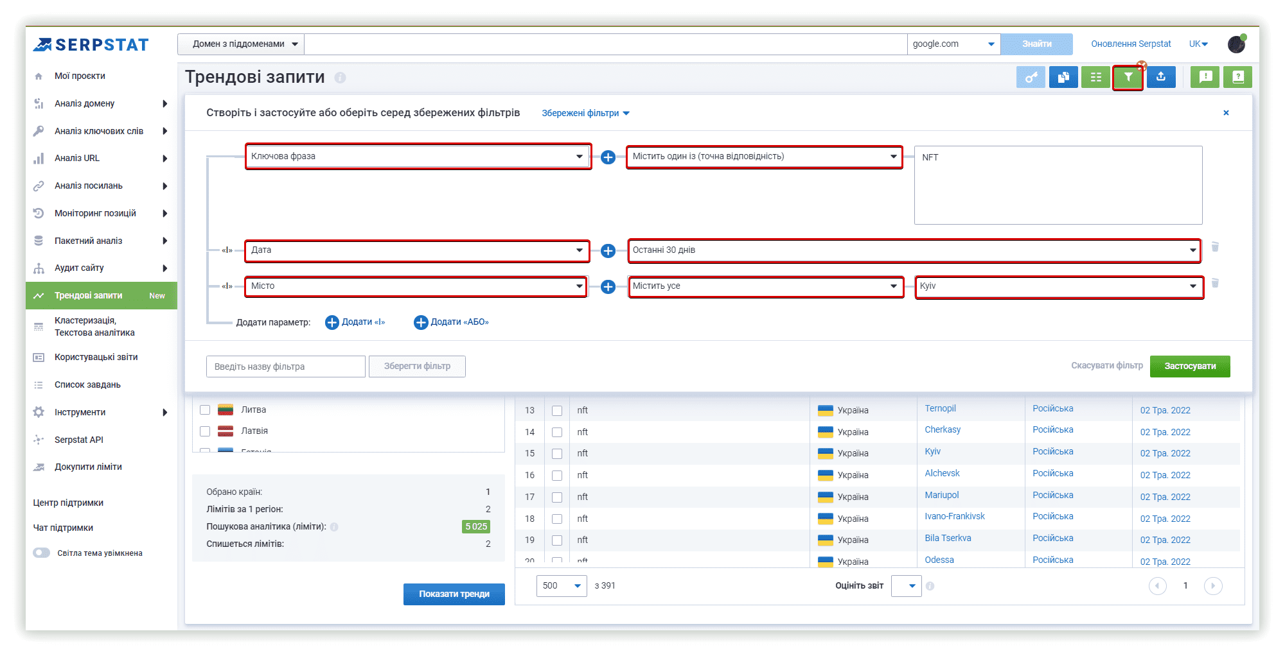Close the filter panel with X
The image size is (1285, 656).
click(1226, 112)
